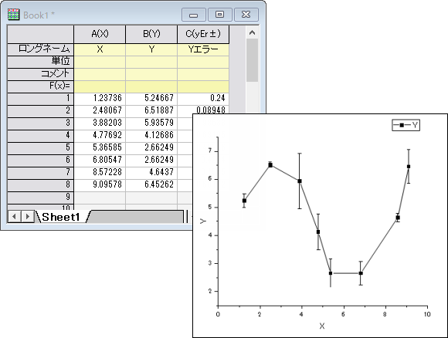Click the 単位 units cell for column A

tap(100, 62)
